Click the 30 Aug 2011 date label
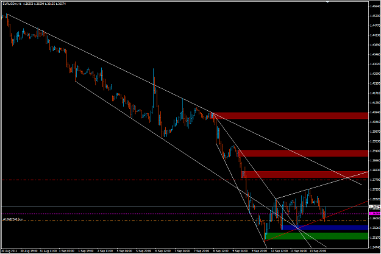The image size is (381, 254). (x=9, y=251)
